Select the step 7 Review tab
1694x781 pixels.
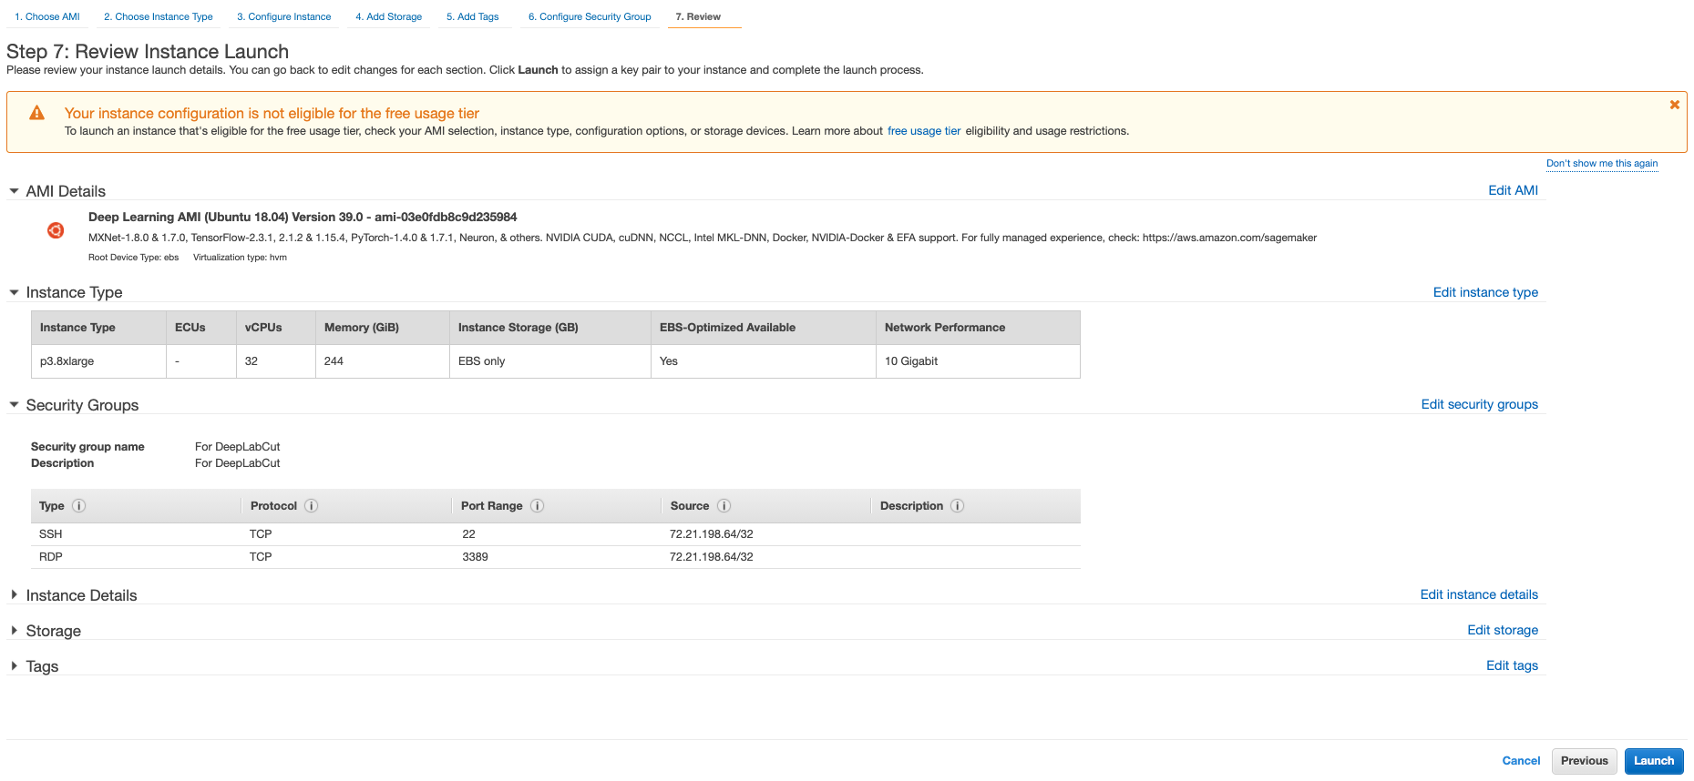(x=698, y=16)
